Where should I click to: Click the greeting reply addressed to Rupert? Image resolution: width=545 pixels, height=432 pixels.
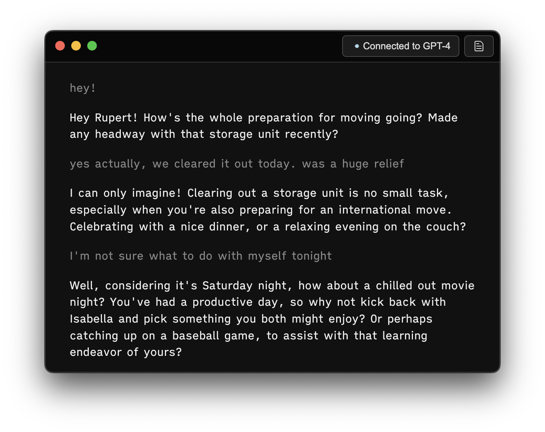click(263, 126)
